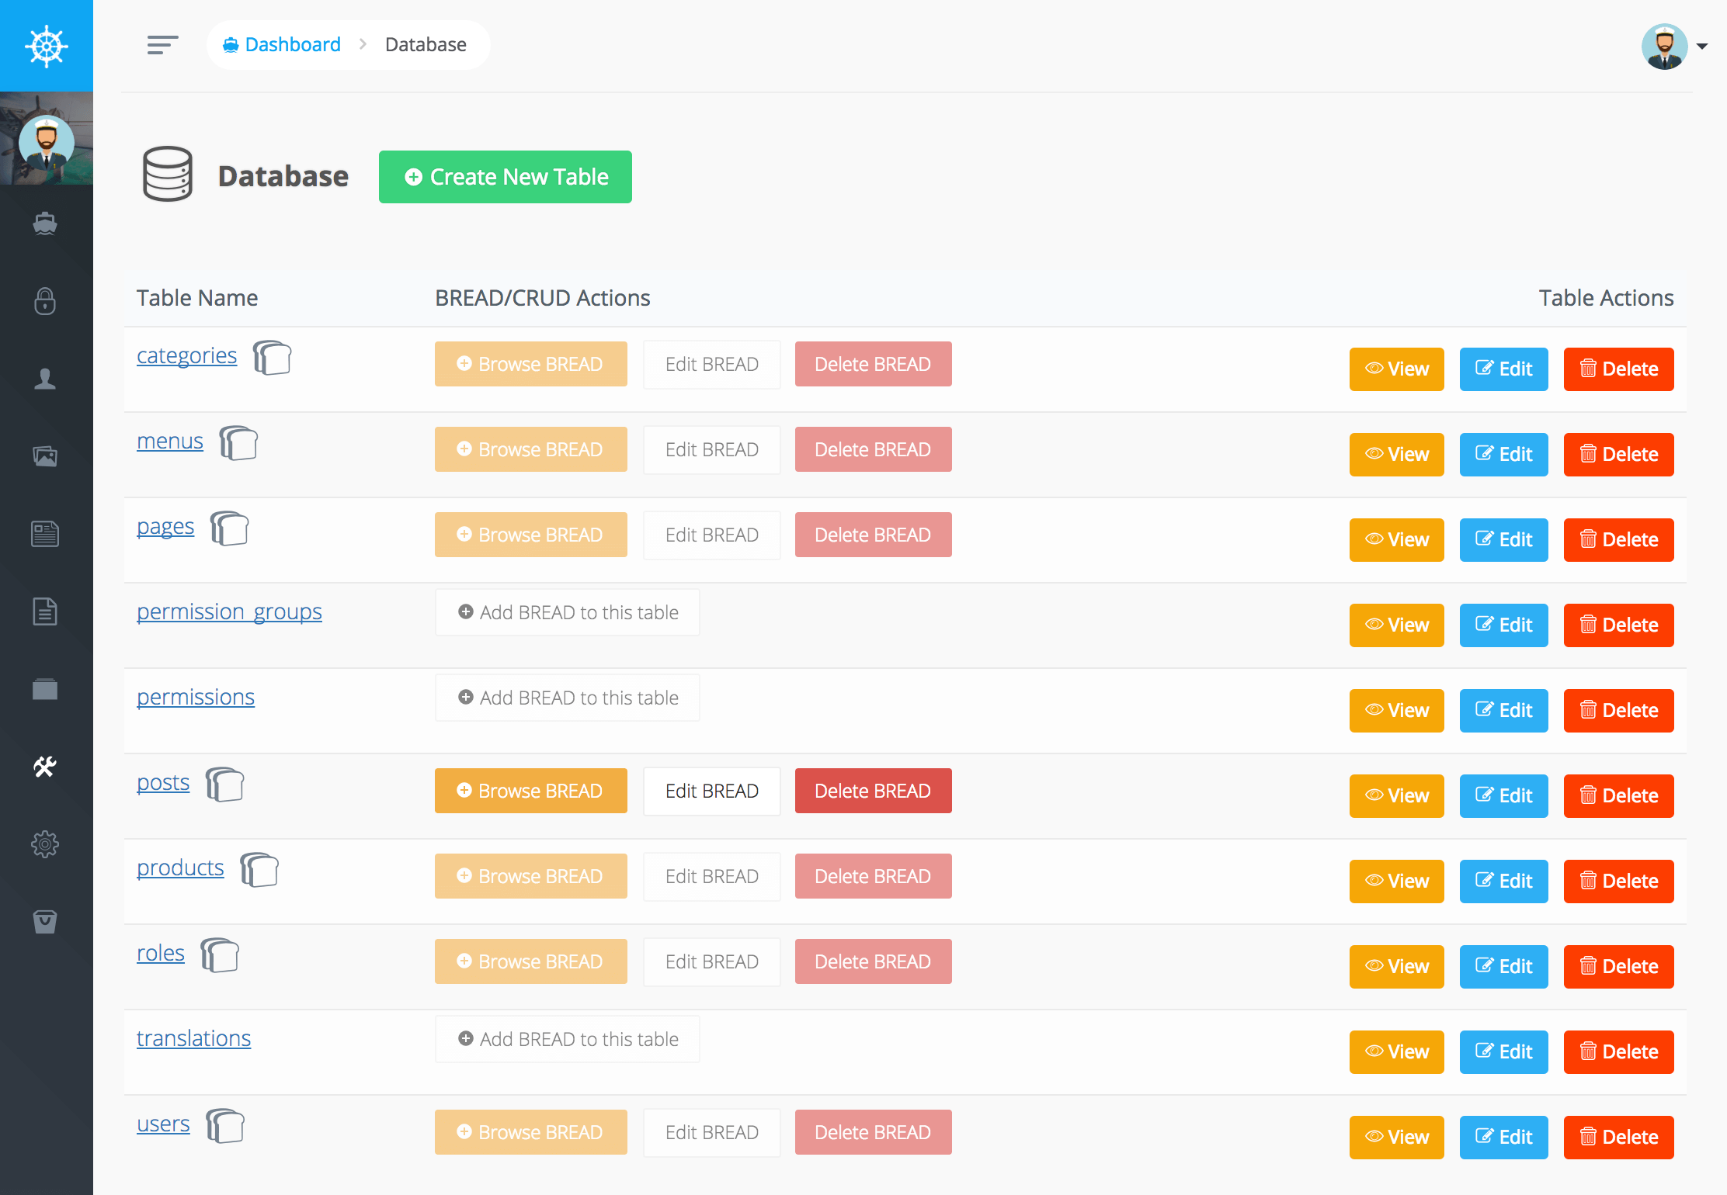Delete the users table
The width and height of the screenshot is (1727, 1195).
pyautogui.click(x=1618, y=1137)
